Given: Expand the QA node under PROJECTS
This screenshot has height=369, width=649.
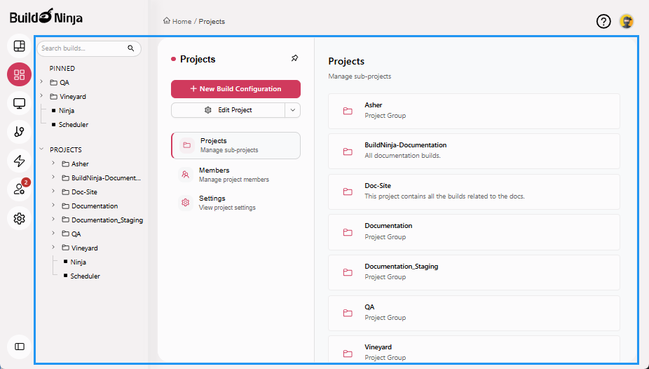Looking at the screenshot, I should (x=53, y=233).
